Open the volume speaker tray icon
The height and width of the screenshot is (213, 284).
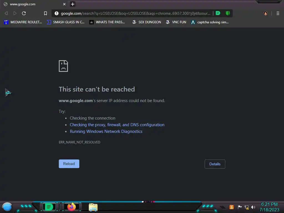tap(253, 207)
